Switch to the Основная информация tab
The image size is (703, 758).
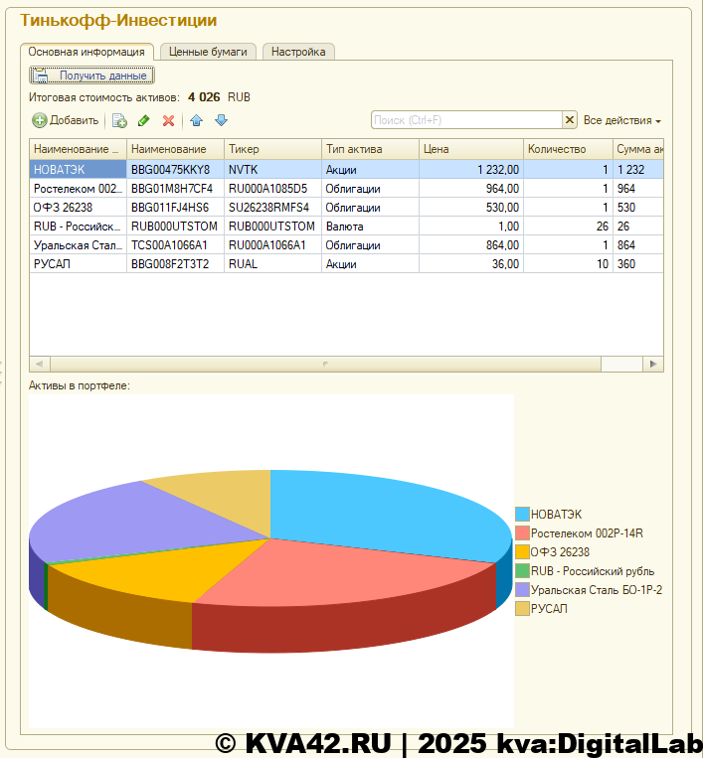(87, 52)
